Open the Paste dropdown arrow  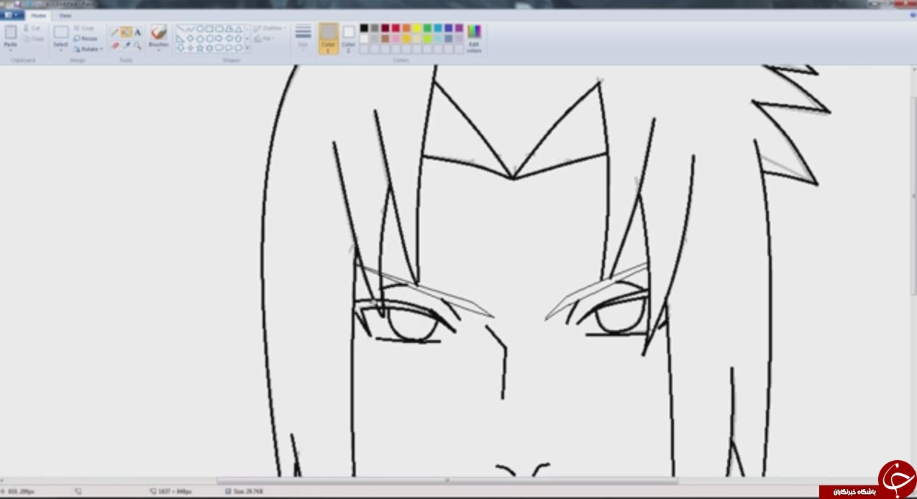point(10,50)
